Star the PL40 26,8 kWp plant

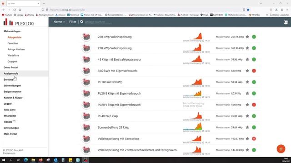[247, 116]
